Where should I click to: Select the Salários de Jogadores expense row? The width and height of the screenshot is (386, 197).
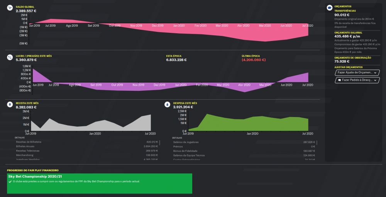pos(244,142)
